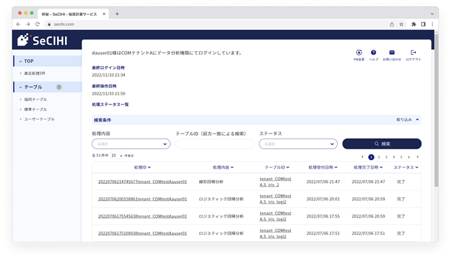Go back with the browser back arrow
Image resolution: width=450 pixels, height=258 pixels.
19,24
